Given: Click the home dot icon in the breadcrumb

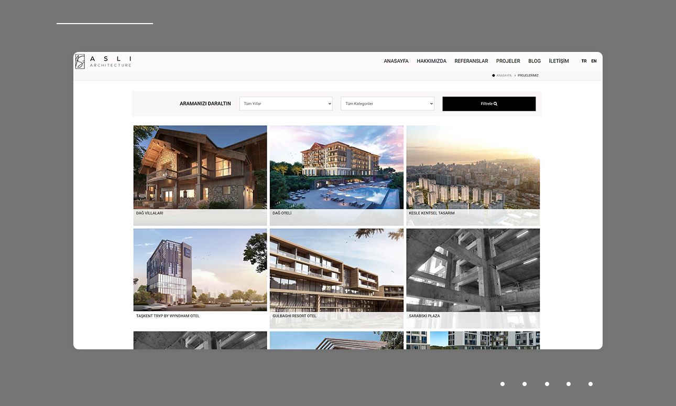Looking at the screenshot, I should point(493,75).
